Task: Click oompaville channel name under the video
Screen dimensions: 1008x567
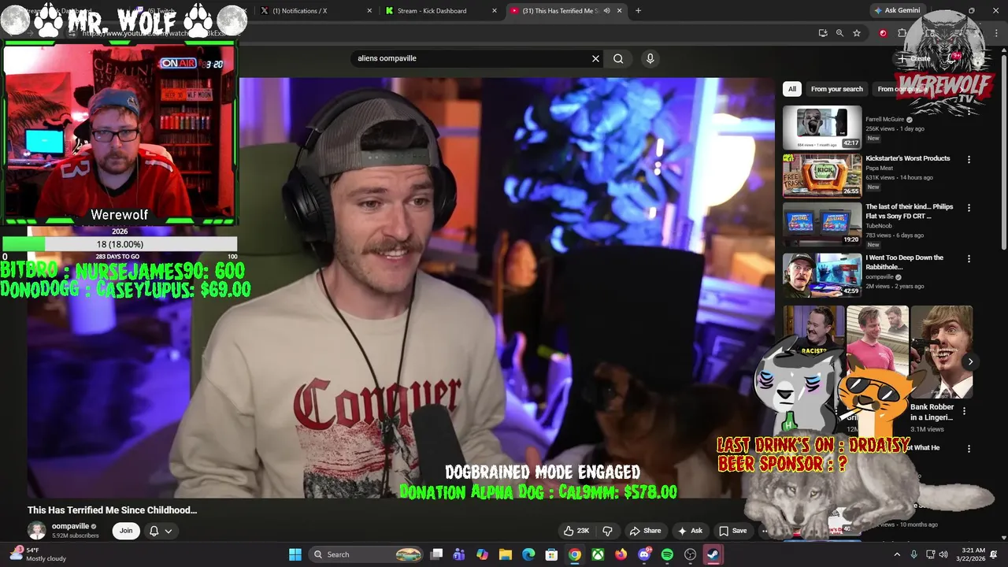Action: [x=70, y=526]
